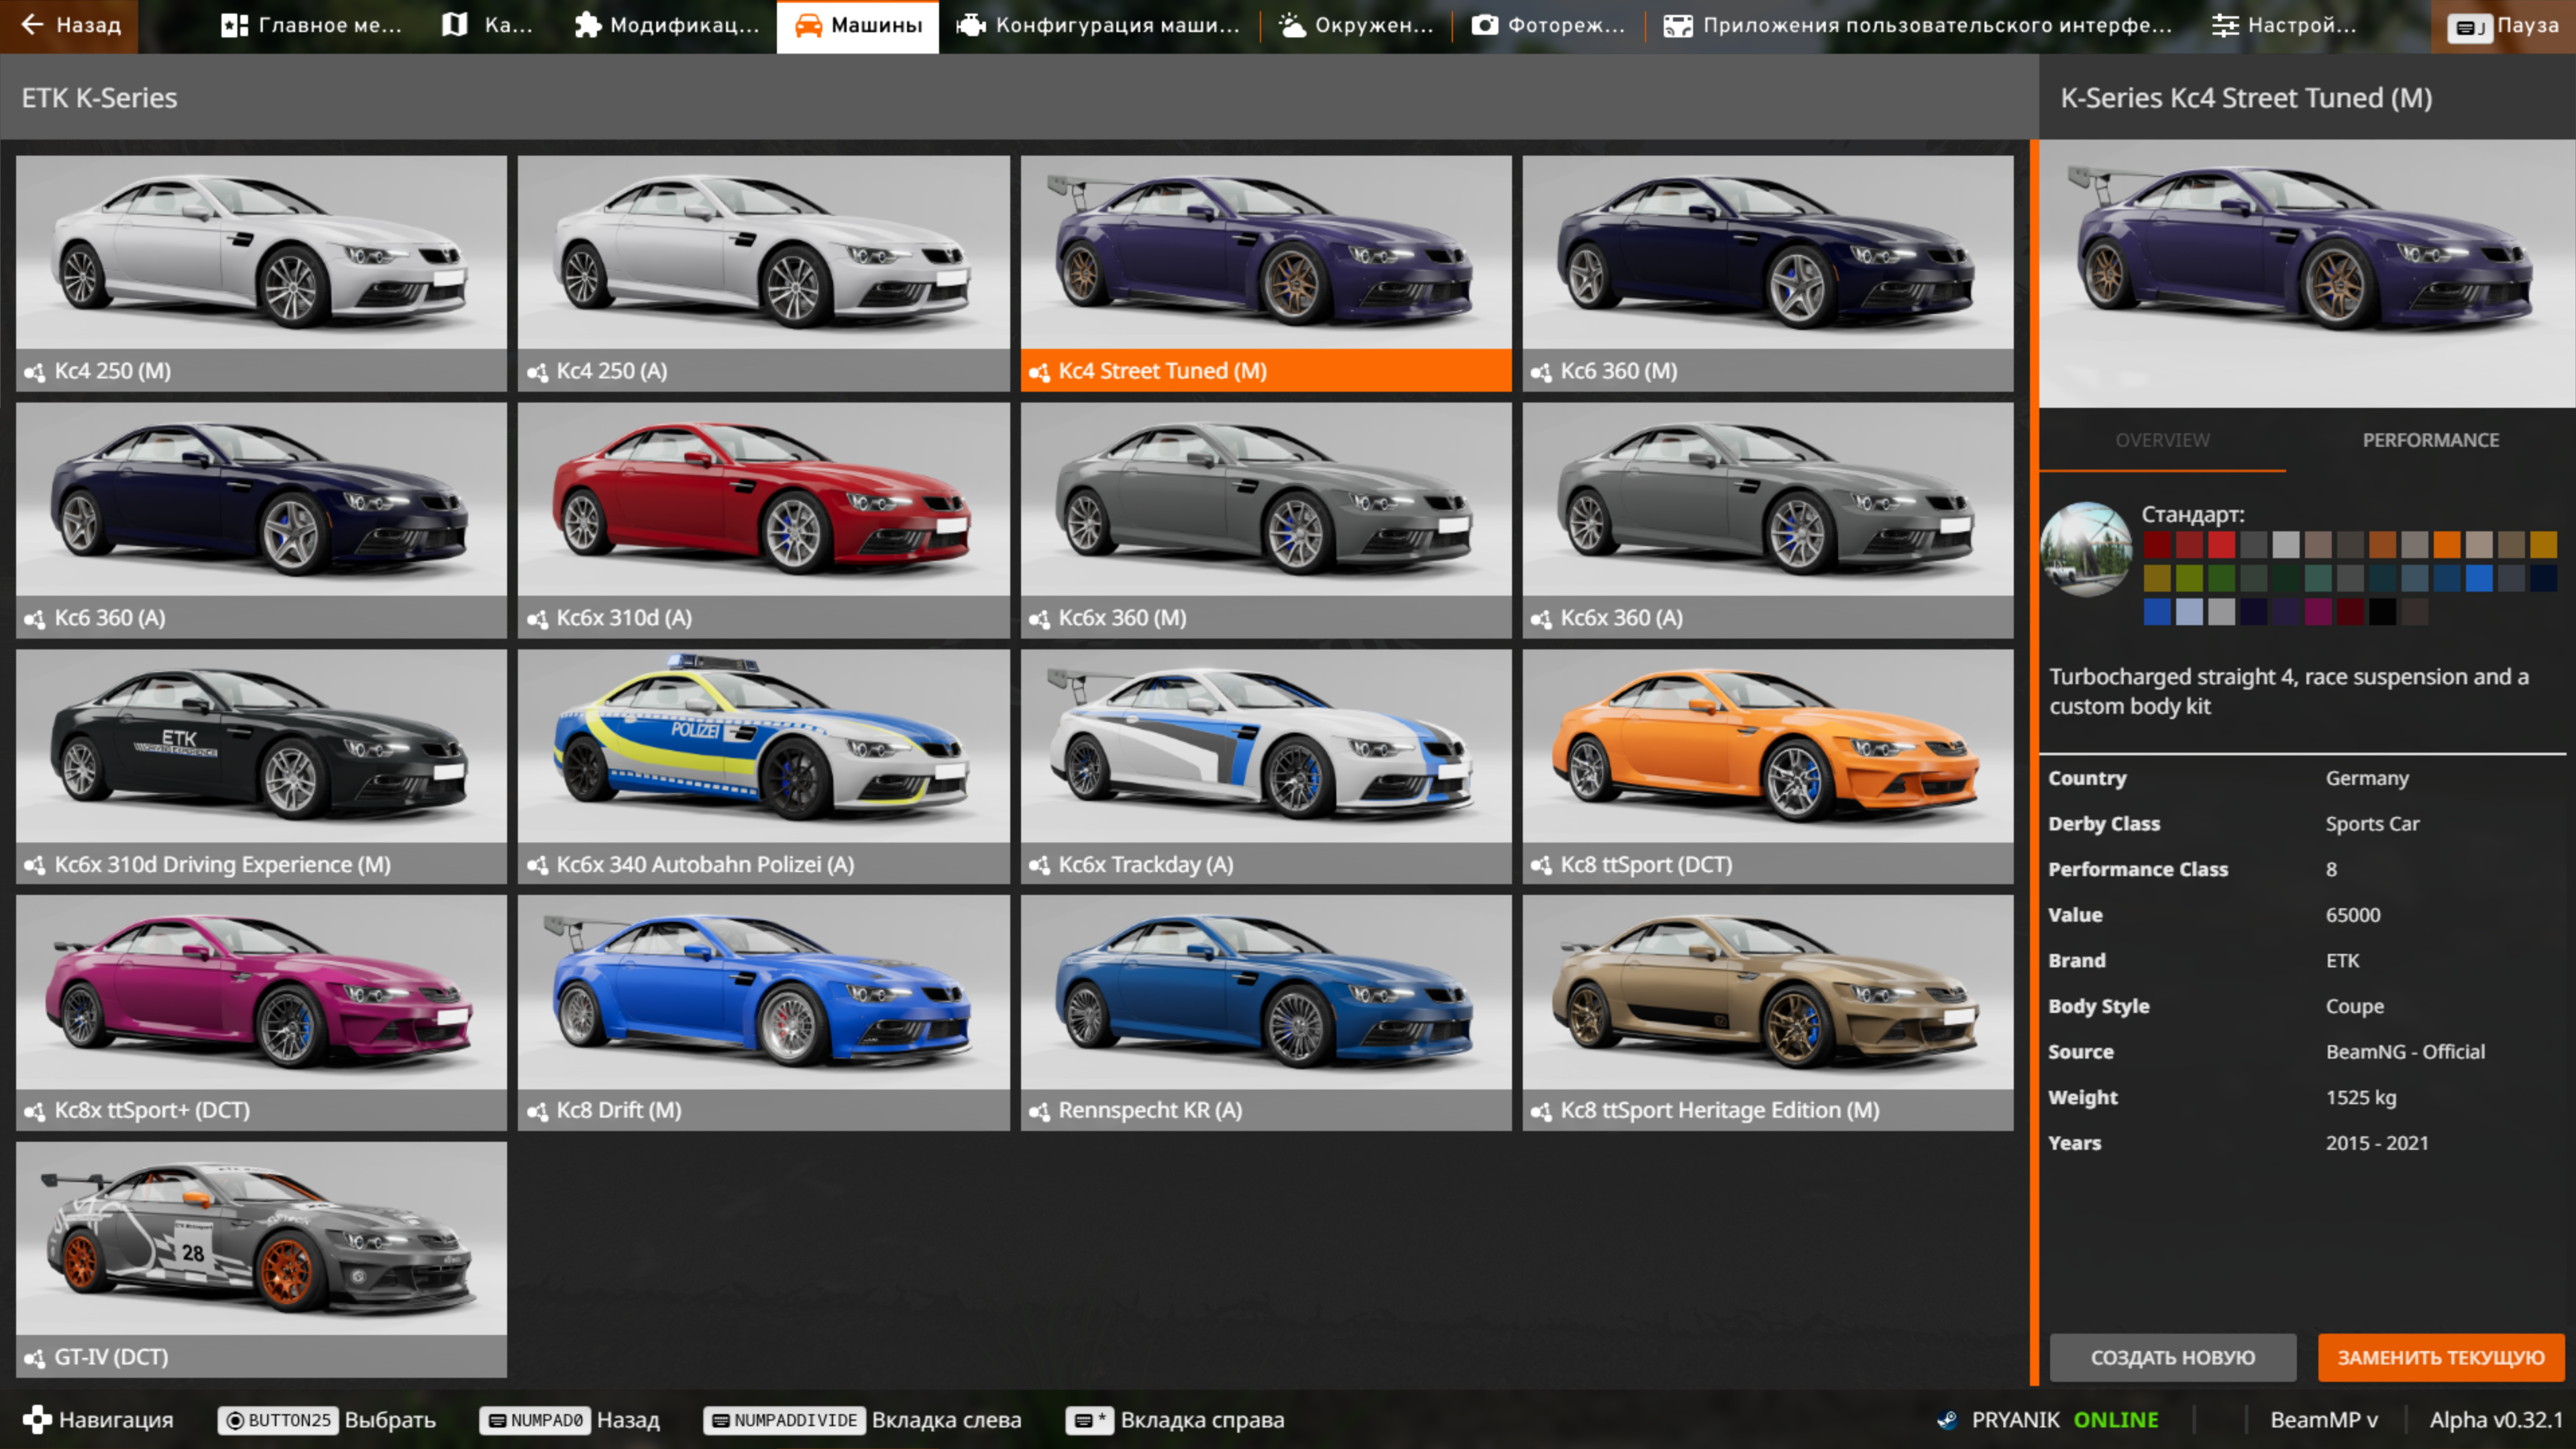Click the engine Конфигурация машины icon
2576x1449 pixels.
coord(970,25)
